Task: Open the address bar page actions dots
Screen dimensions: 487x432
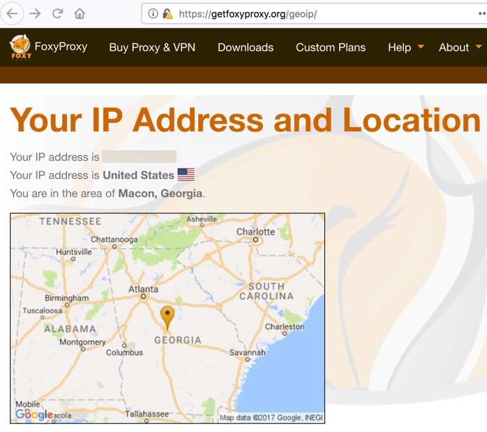Action: pos(482,14)
